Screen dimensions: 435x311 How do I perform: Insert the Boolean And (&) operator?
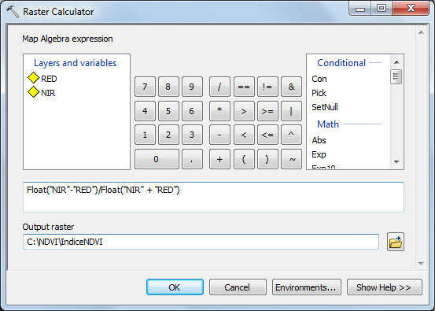pos(291,87)
